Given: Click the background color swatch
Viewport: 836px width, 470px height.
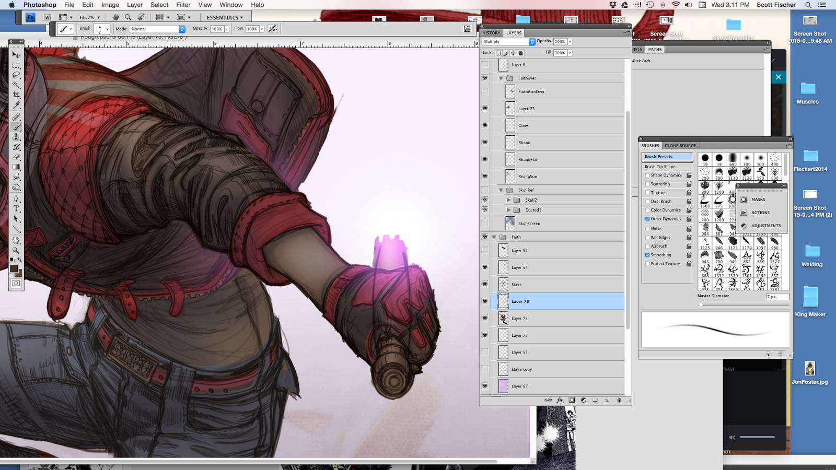Looking at the screenshot, I should (x=19, y=273).
